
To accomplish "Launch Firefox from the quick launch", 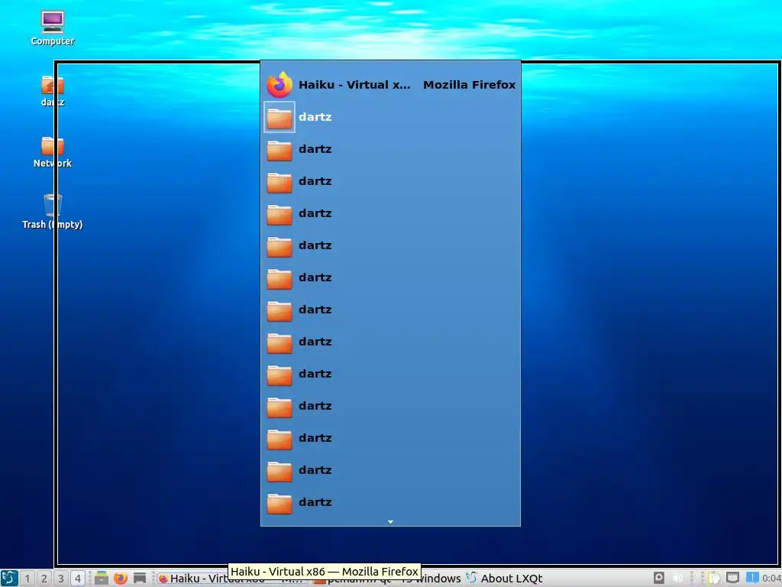I will pyautogui.click(x=120, y=578).
